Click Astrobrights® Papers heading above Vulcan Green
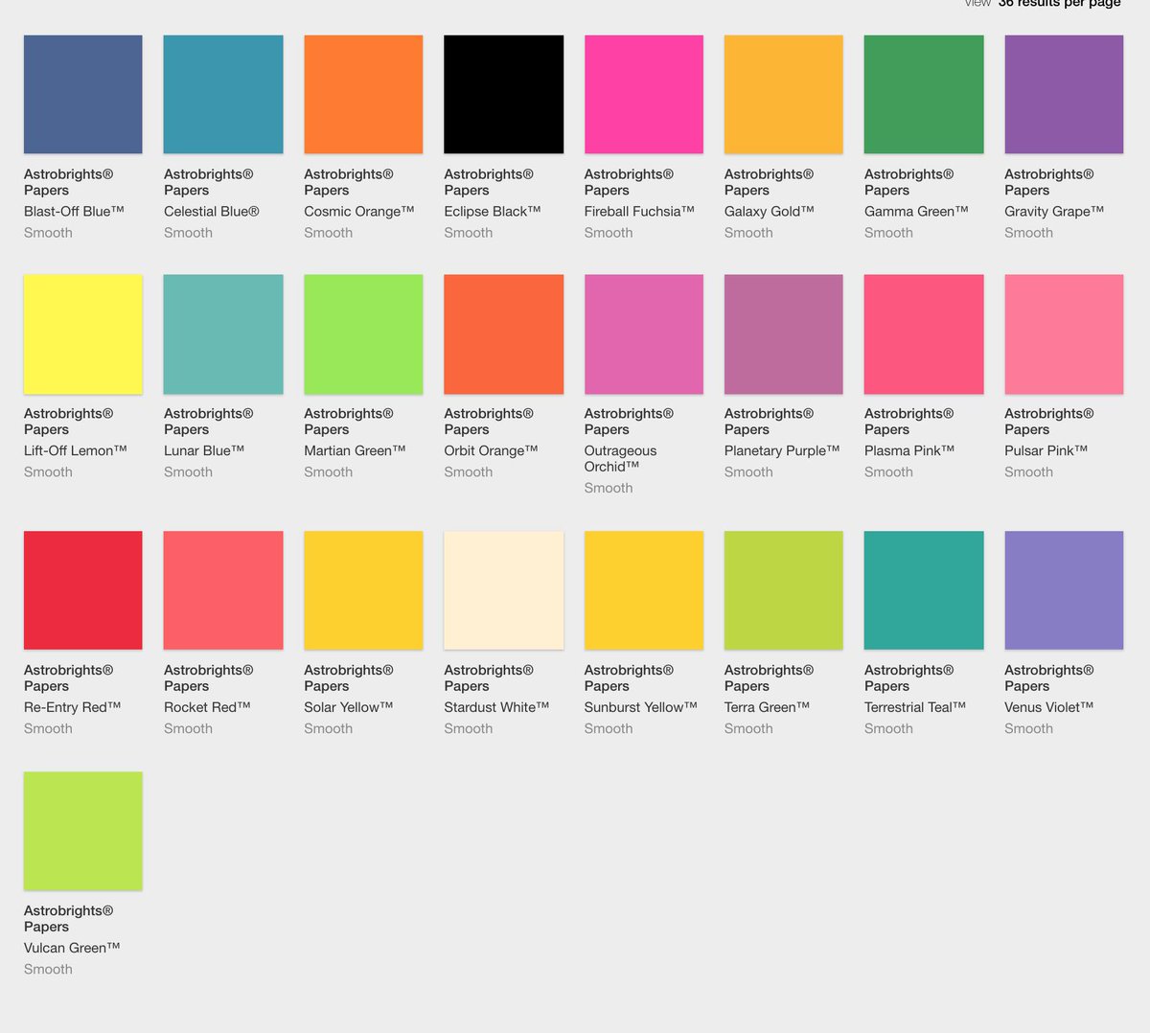The height and width of the screenshot is (1033, 1150). coord(69,918)
